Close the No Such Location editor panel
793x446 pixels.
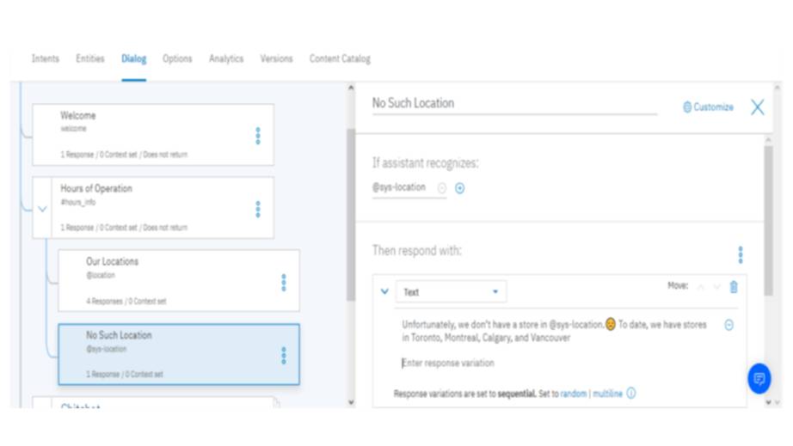click(x=757, y=107)
